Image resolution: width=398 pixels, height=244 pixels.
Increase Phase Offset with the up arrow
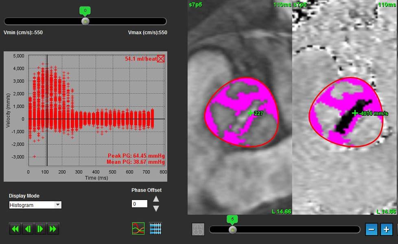pos(156,199)
